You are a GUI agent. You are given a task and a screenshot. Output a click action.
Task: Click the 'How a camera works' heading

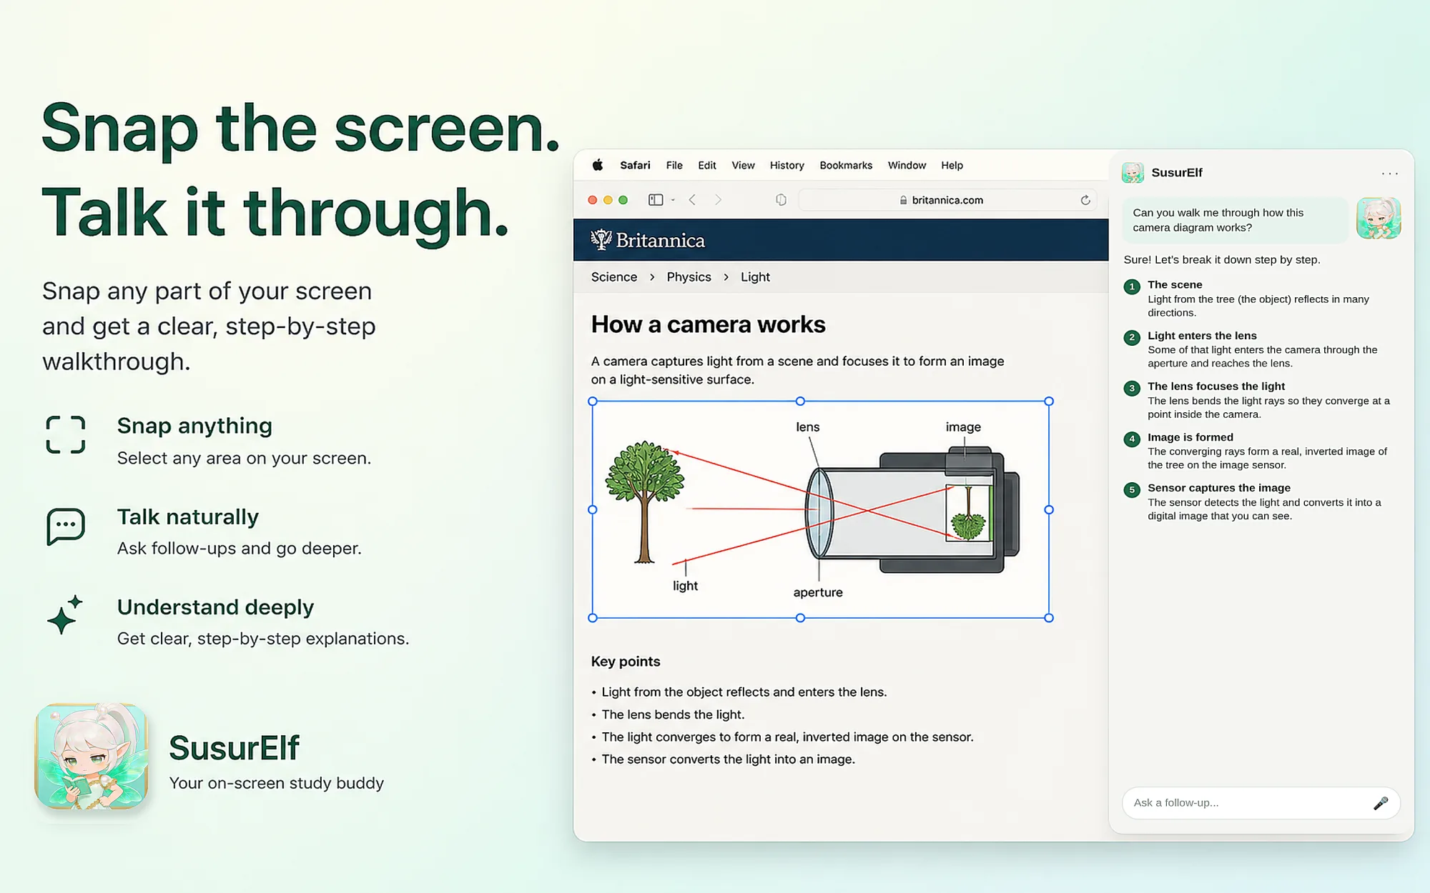click(708, 324)
